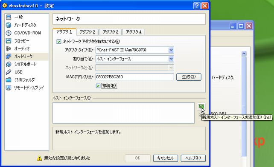Select the リモートディスプレイ label in sidebar

[x=29, y=88]
